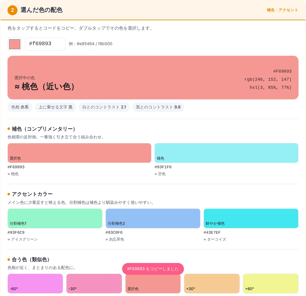This screenshot has width=306, height=296.
Task: Select the 分割補色2 blue swatch
Action: [x=153, y=218]
